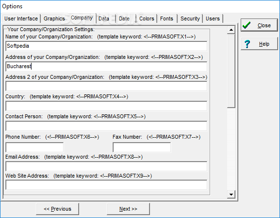Viewport: 280px width, 218px height.
Task: Focus the Country input field
Action: pos(106,106)
